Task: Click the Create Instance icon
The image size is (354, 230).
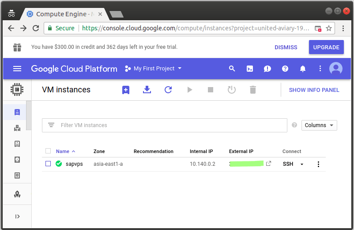Action: 126,90
